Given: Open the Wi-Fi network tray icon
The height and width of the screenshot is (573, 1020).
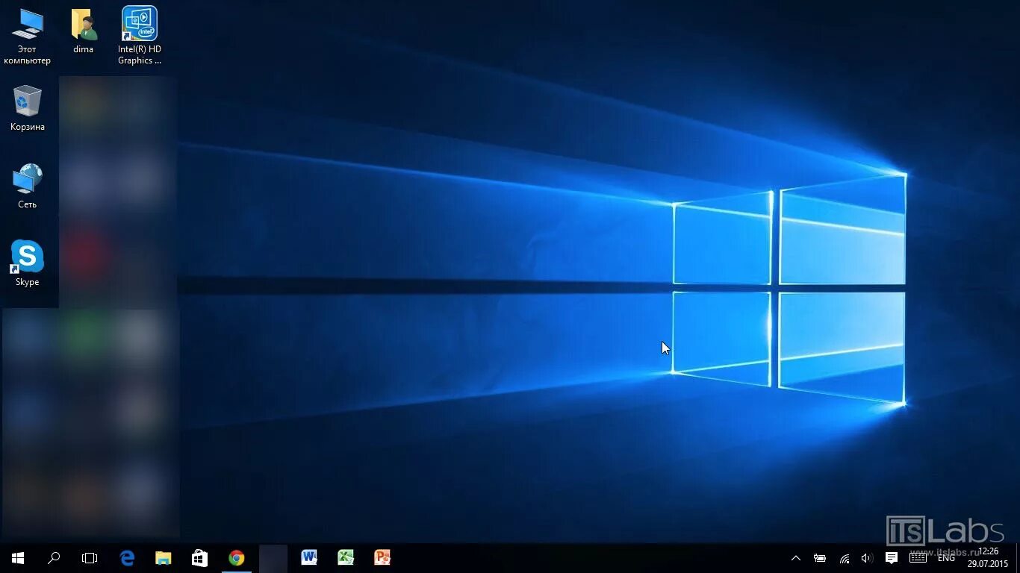Looking at the screenshot, I should click(x=845, y=558).
